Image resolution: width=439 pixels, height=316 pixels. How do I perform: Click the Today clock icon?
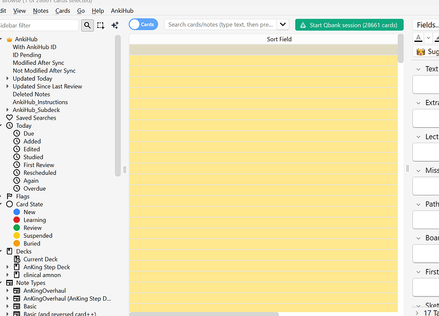pos(10,126)
